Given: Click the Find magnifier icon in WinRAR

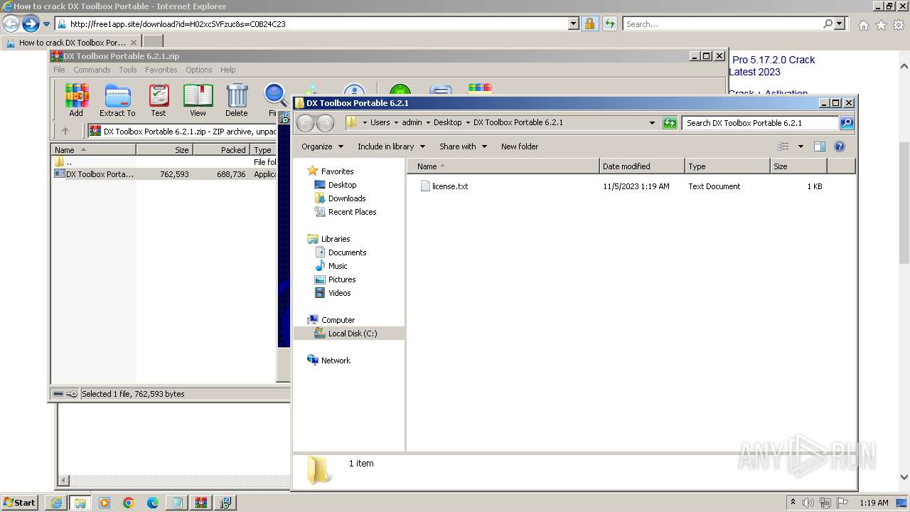Looking at the screenshot, I should [276, 96].
